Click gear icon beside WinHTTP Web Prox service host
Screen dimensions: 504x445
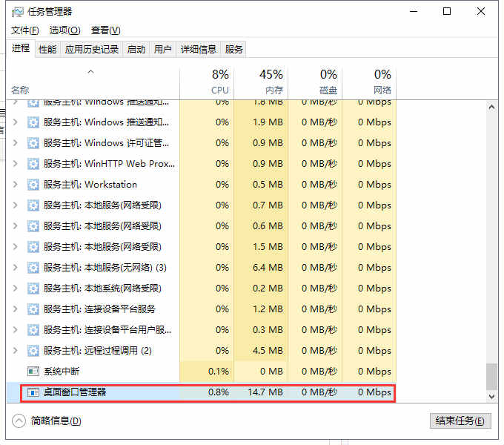coord(33,164)
